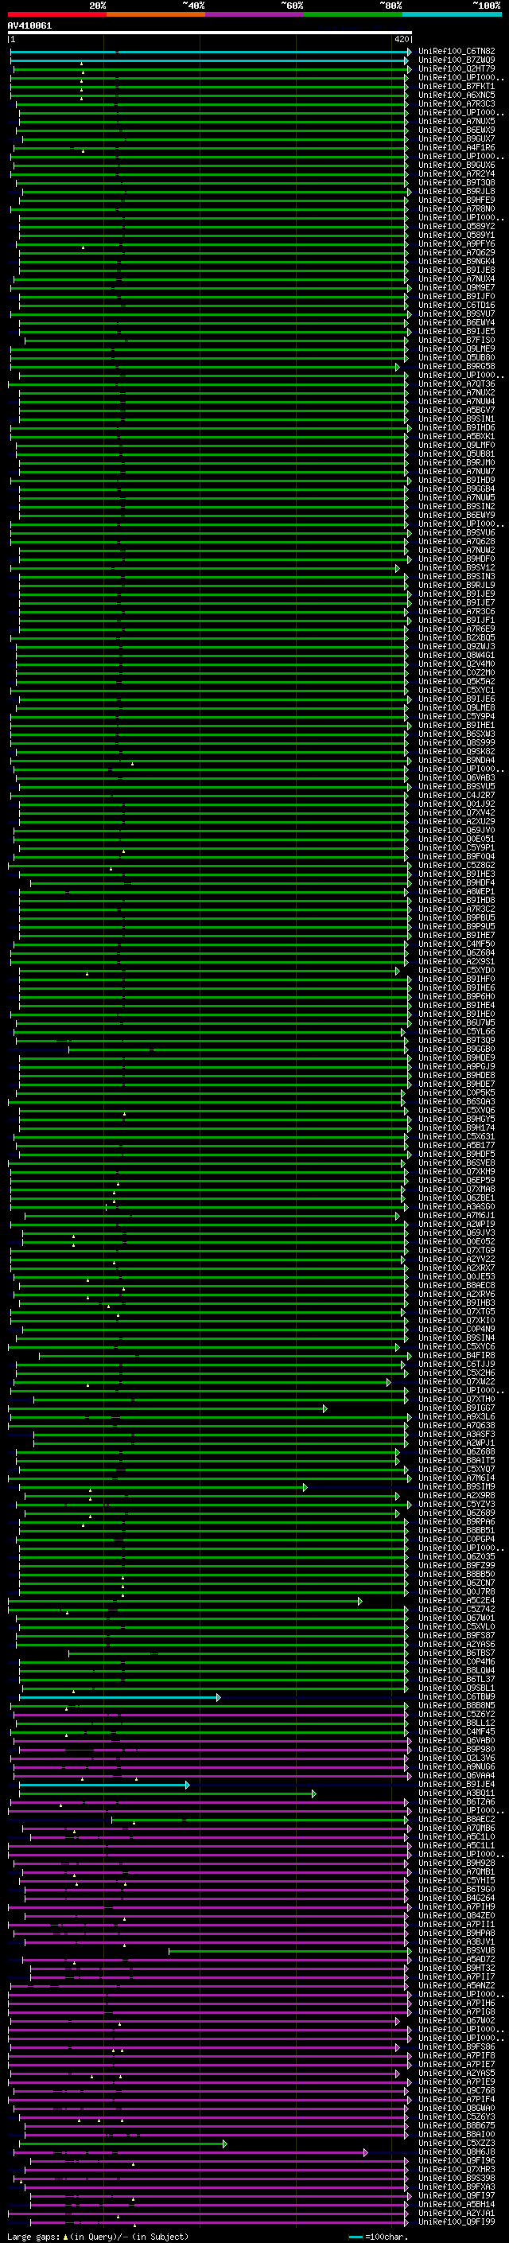Image resolution: width=509 pixels, height=2243 pixels.
Task: Open hit UniRef100_A7R3C3
Action: 456,103
